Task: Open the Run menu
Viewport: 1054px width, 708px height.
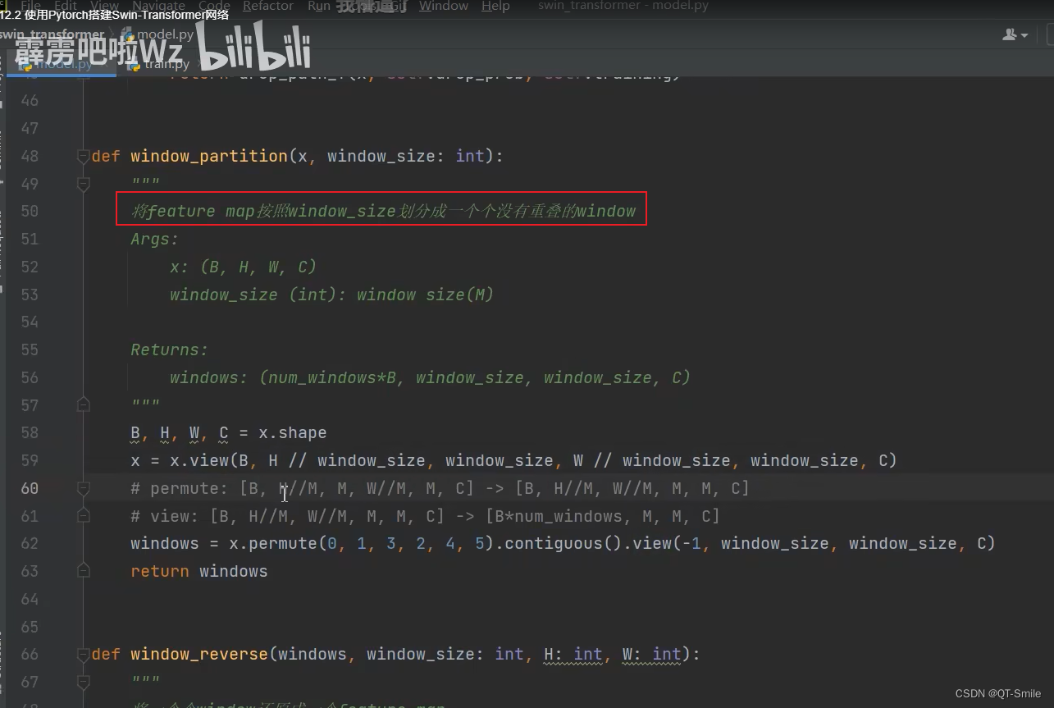Action: click(319, 6)
